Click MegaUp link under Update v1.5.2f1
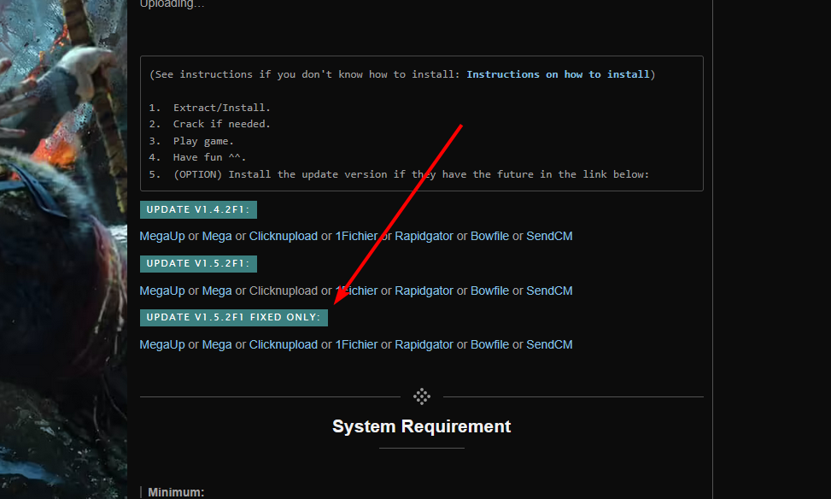Viewport: 831px width, 499px height. [162, 291]
